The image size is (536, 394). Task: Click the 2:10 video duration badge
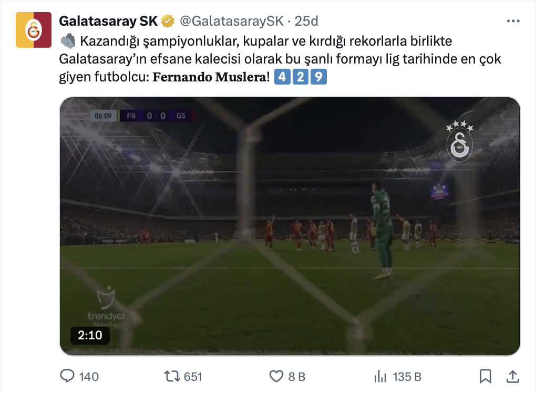(x=90, y=335)
